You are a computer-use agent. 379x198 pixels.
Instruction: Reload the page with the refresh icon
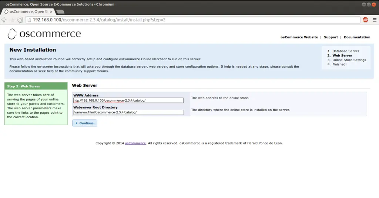tap(20, 20)
